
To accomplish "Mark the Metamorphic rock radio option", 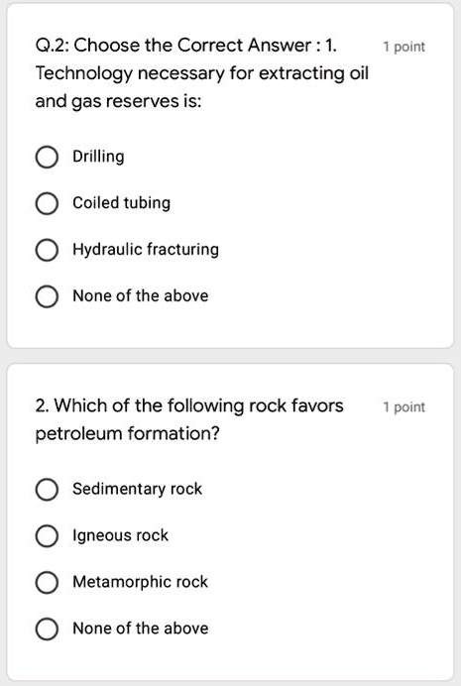I will point(47,582).
